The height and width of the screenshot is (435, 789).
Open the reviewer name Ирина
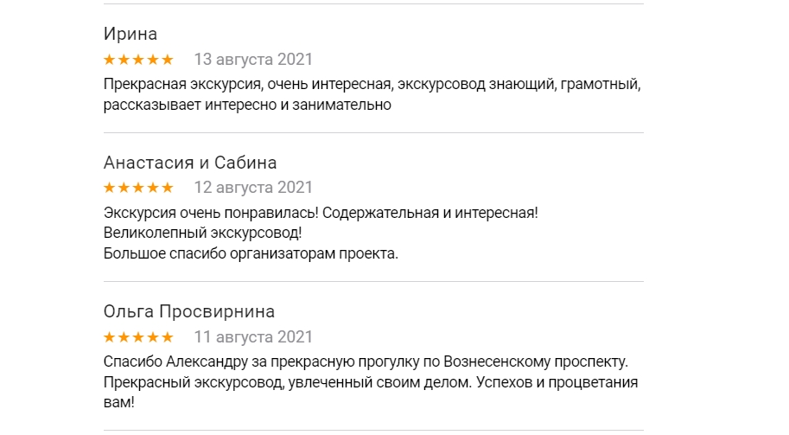click(x=130, y=35)
